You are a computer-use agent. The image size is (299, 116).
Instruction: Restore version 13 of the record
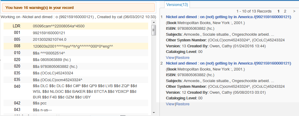point(182,57)
